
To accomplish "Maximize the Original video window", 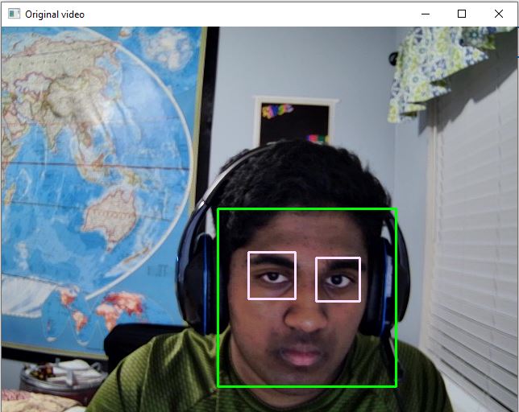I will click(462, 14).
